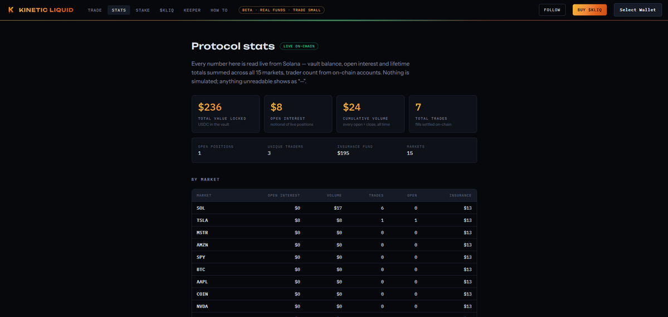Click the TRADES column header
This screenshot has width=668, height=317.
coord(376,195)
